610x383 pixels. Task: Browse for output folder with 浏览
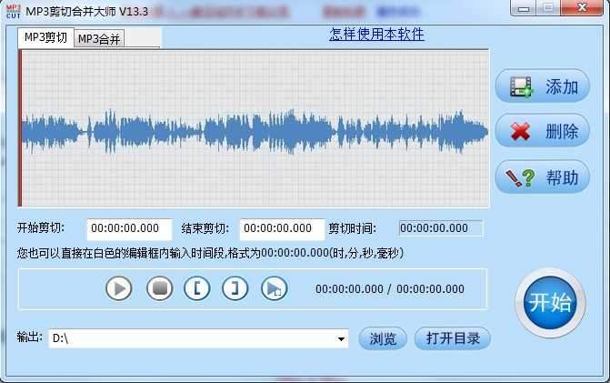tap(383, 338)
